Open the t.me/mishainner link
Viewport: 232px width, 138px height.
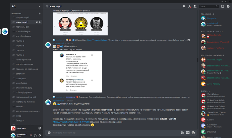pos(97,40)
